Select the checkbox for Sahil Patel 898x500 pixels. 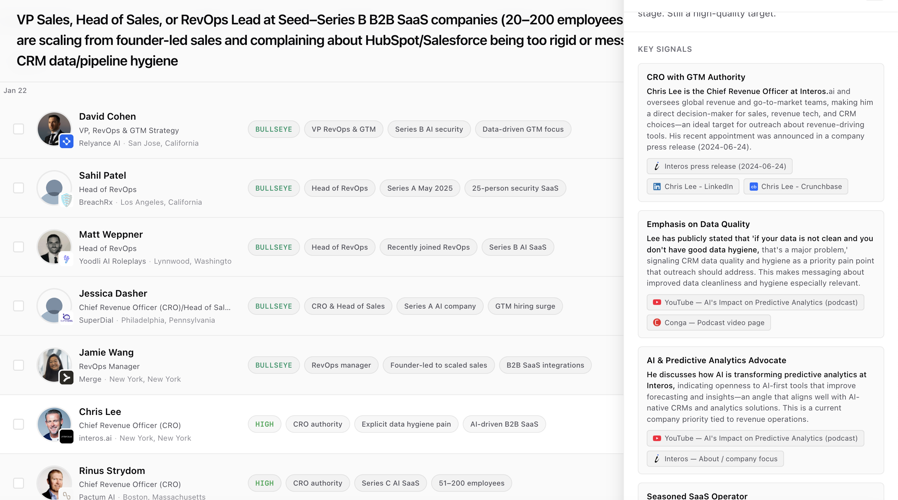[19, 188]
